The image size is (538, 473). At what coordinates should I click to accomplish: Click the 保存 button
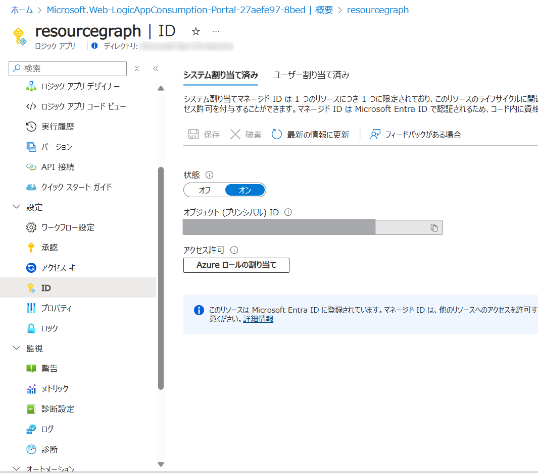click(204, 134)
